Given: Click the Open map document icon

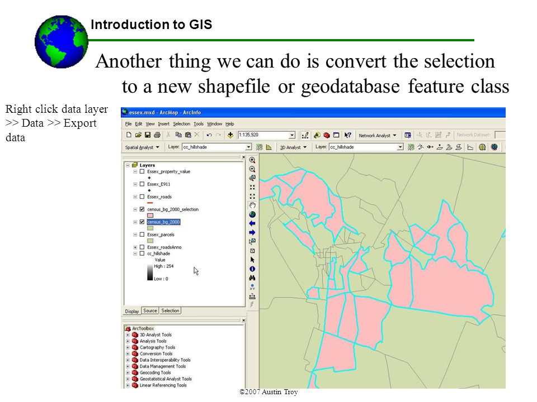Looking at the screenshot, I should (138, 135).
